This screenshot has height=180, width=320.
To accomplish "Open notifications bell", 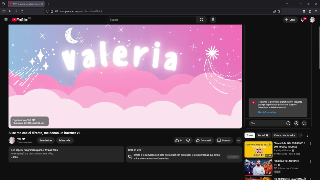I will point(303,20).
